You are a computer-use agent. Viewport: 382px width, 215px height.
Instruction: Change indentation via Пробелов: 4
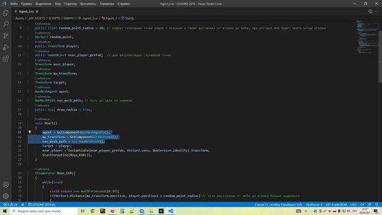pos(314,204)
